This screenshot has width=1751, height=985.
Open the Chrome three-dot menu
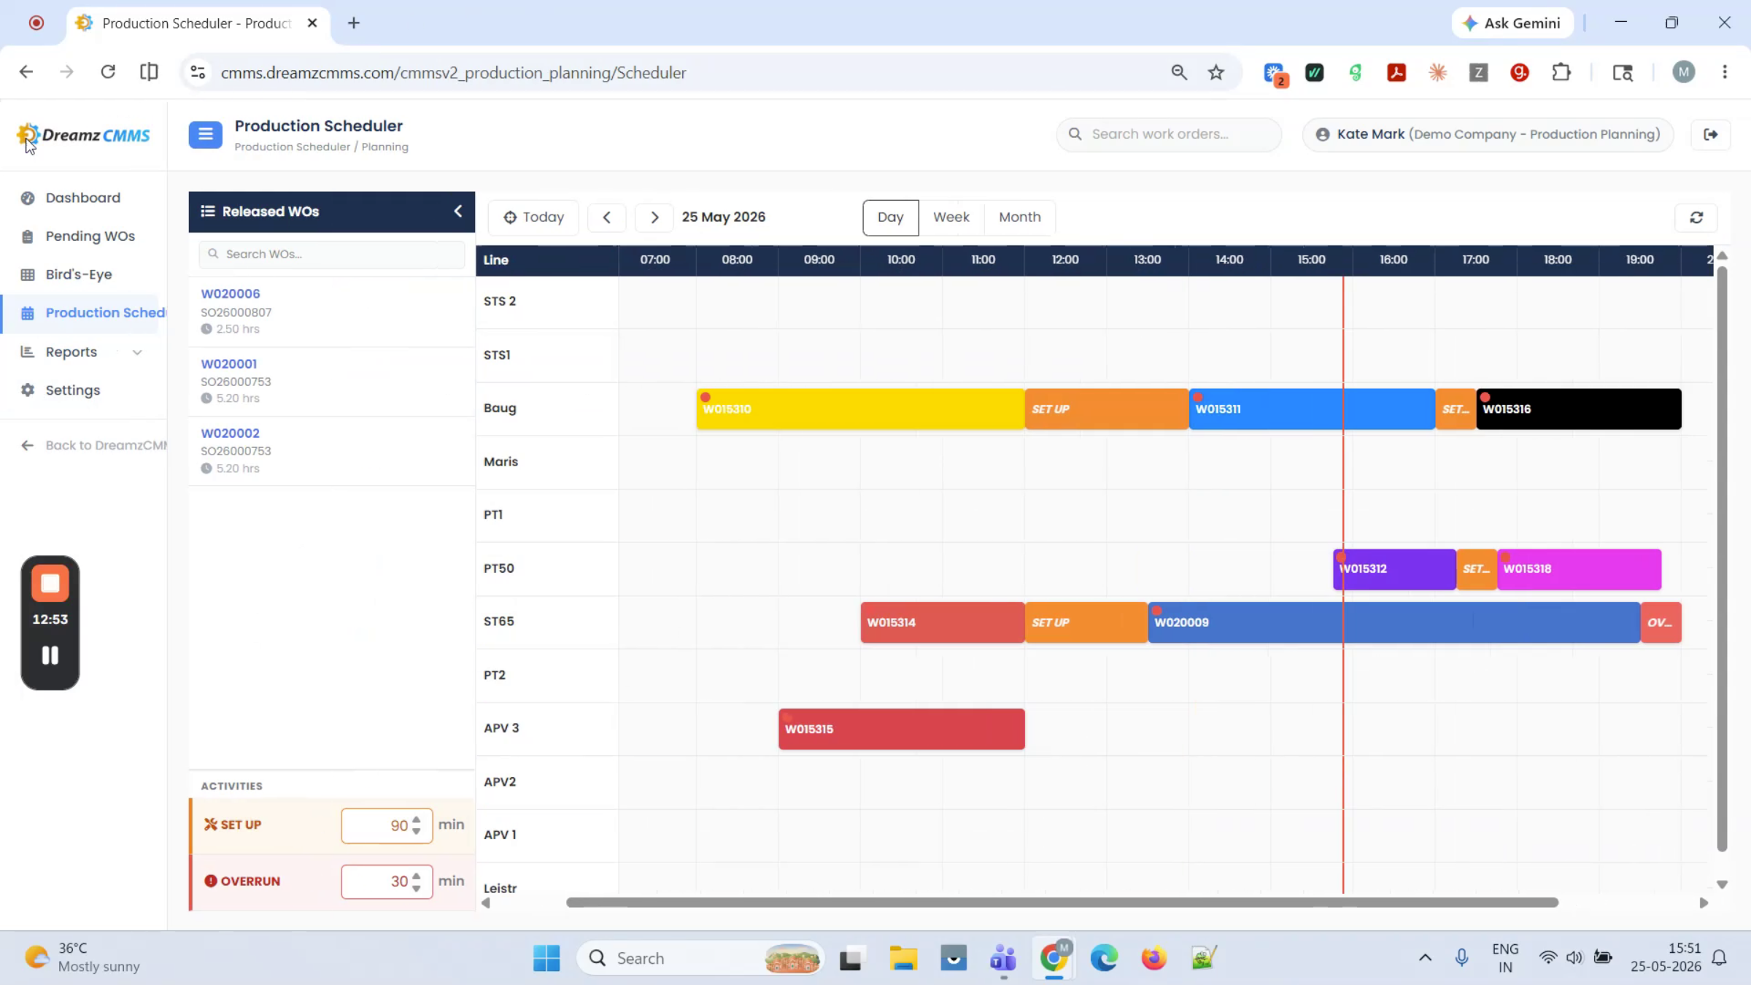[1725, 72]
